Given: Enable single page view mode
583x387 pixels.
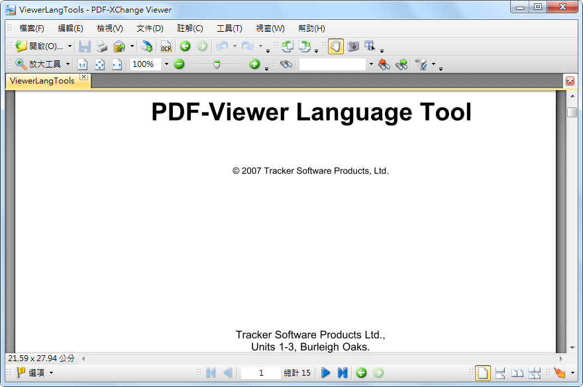Looking at the screenshot, I should tap(483, 372).
